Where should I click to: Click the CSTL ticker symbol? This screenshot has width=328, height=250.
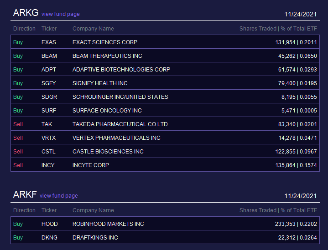(48, 152)
